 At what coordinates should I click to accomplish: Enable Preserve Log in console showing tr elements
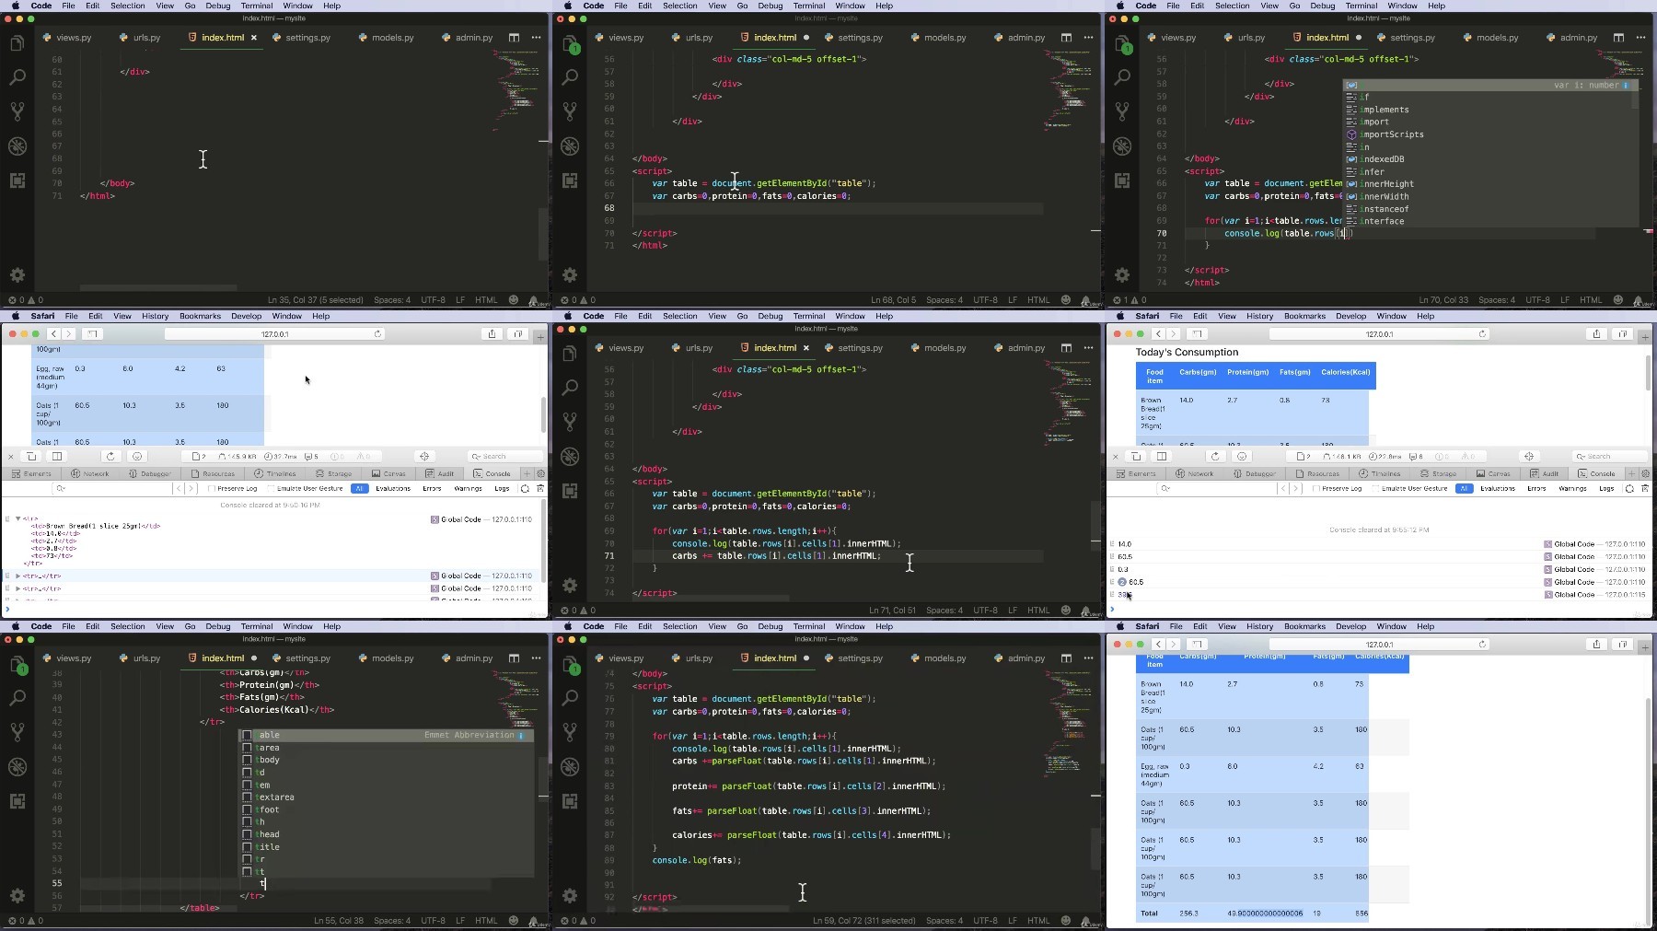[x=232, y=488]
